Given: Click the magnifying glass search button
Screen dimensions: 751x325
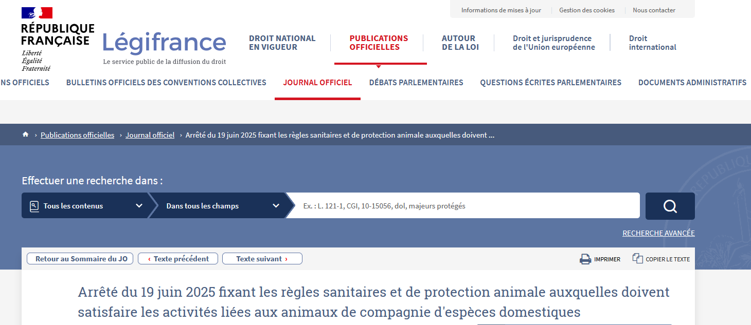Looking at the screenshot, I should click(x=670, y=206).
